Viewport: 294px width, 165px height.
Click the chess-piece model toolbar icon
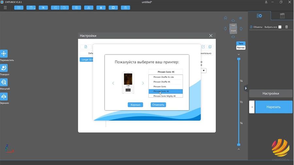tap(101, 8)
